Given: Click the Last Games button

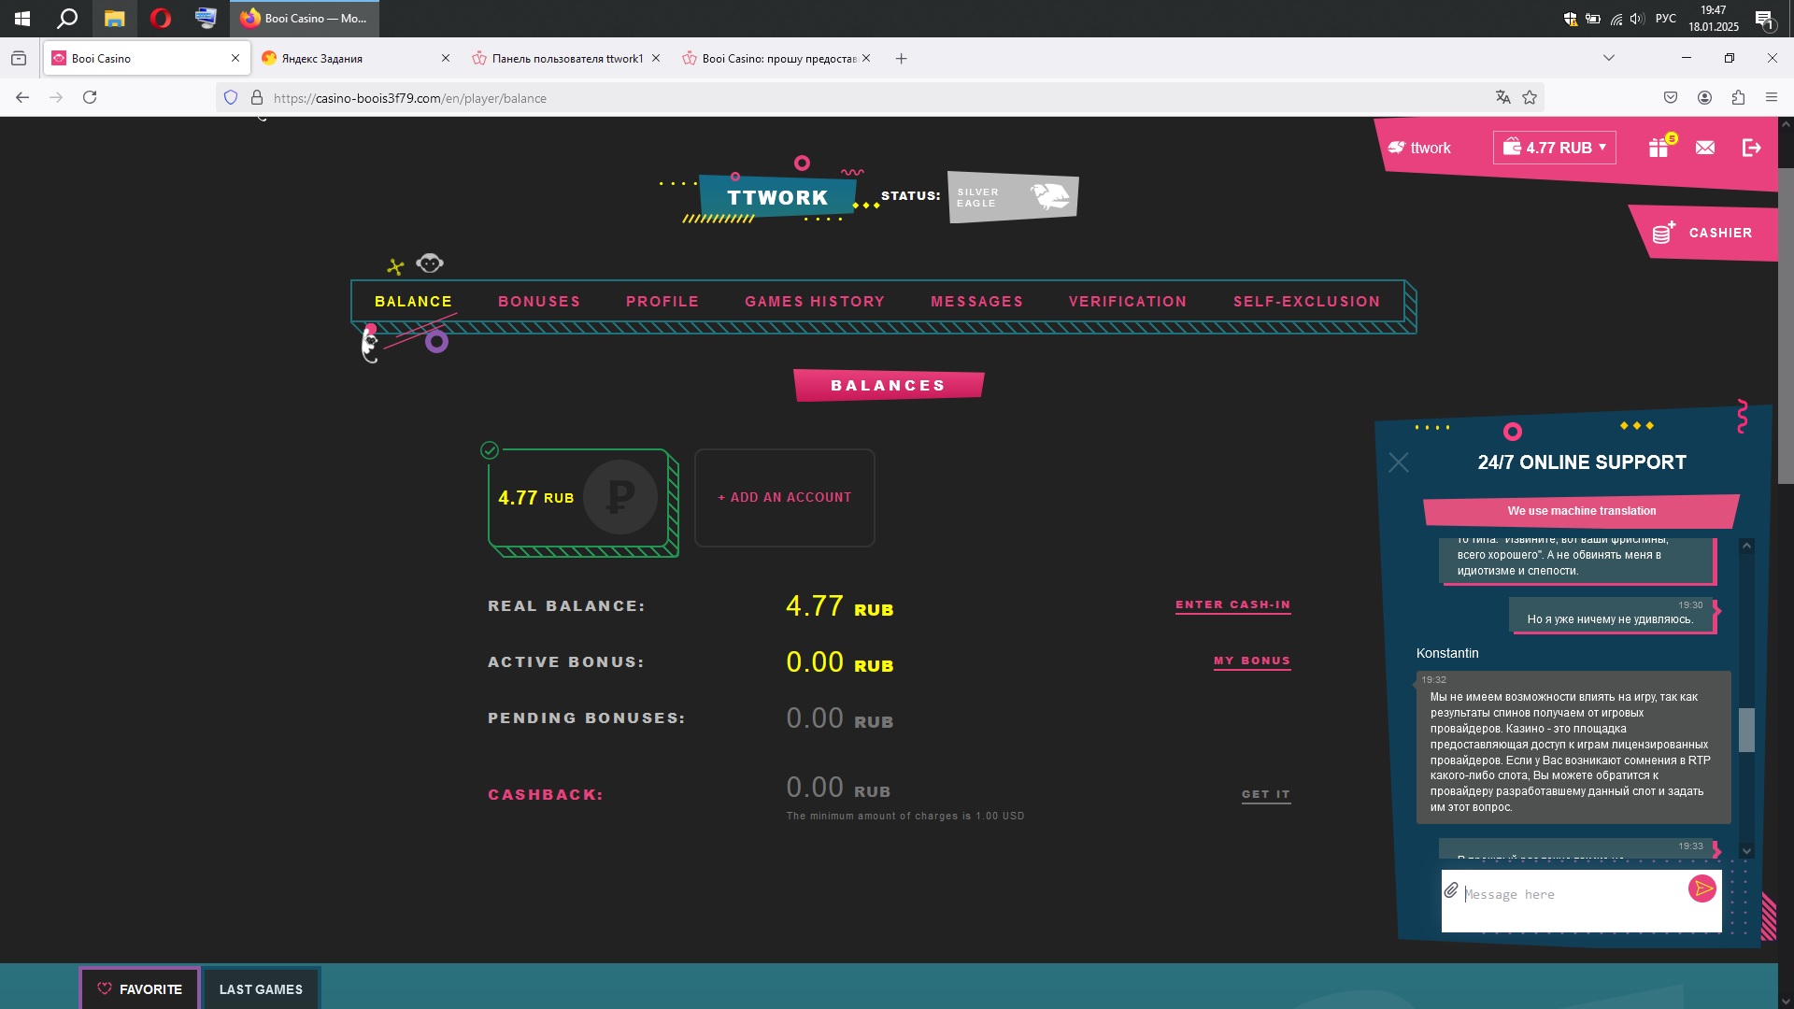Looking at the screenshot, I should 261,988.
